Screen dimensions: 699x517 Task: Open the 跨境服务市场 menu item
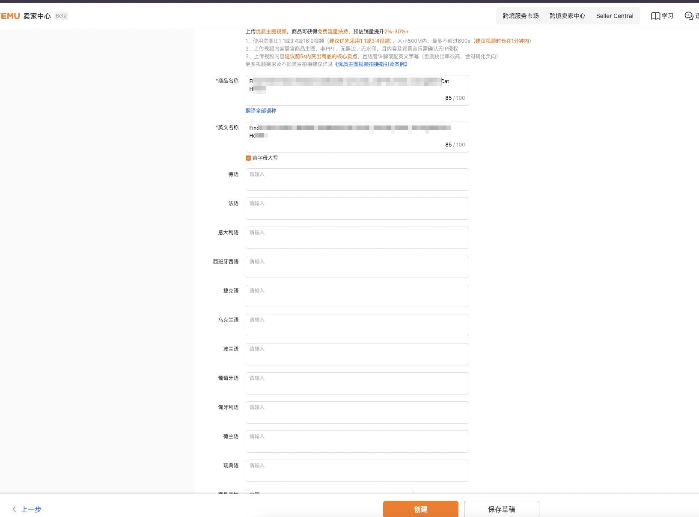521,16
